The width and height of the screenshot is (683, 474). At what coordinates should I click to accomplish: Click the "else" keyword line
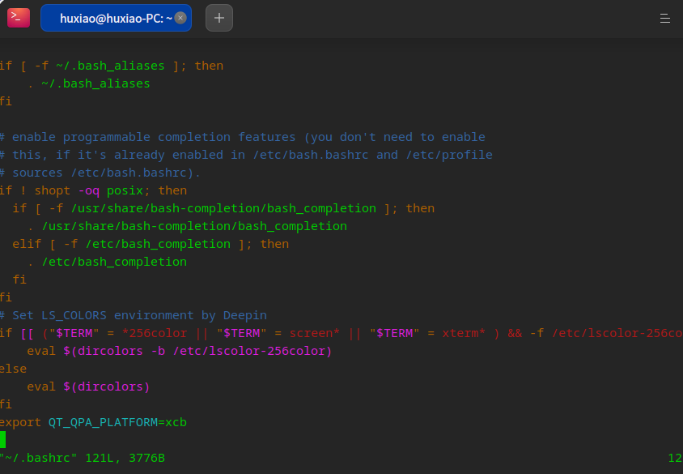pos(14,369)
